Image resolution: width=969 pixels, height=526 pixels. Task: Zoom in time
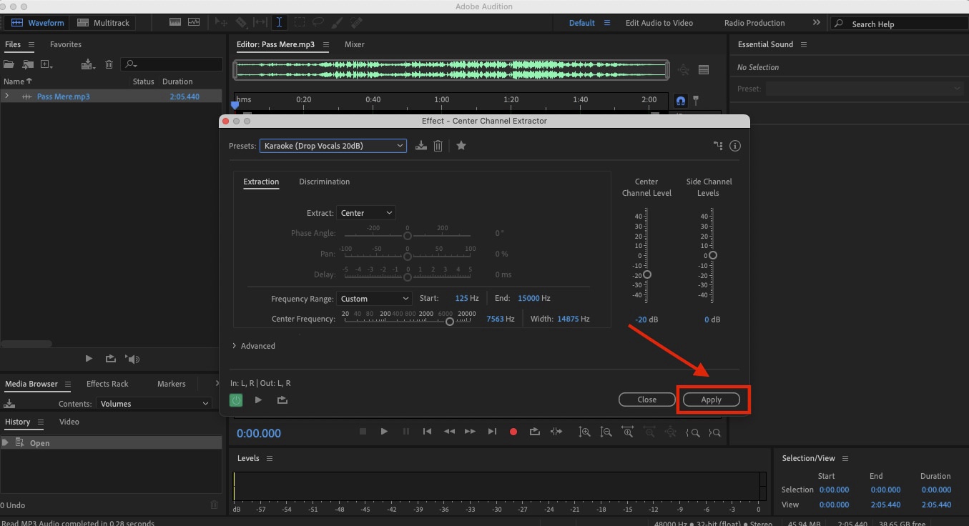pos(627,432)
